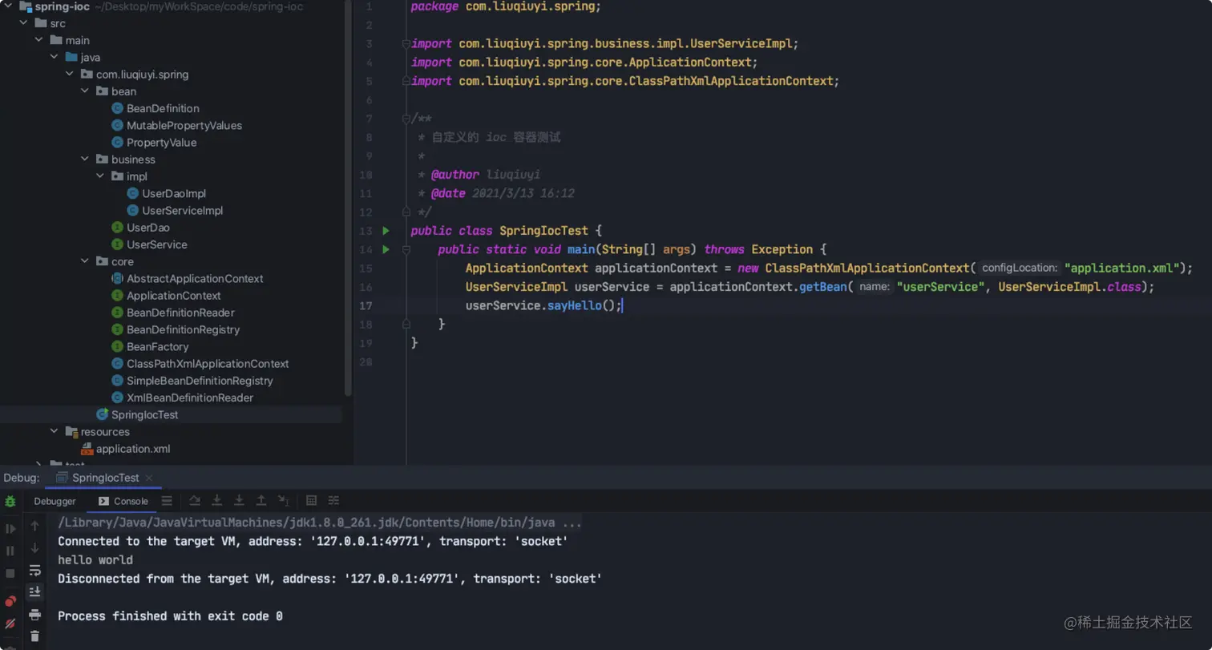Click the Resume Program icon
The image size is (1212, 650).
[10, 529]
